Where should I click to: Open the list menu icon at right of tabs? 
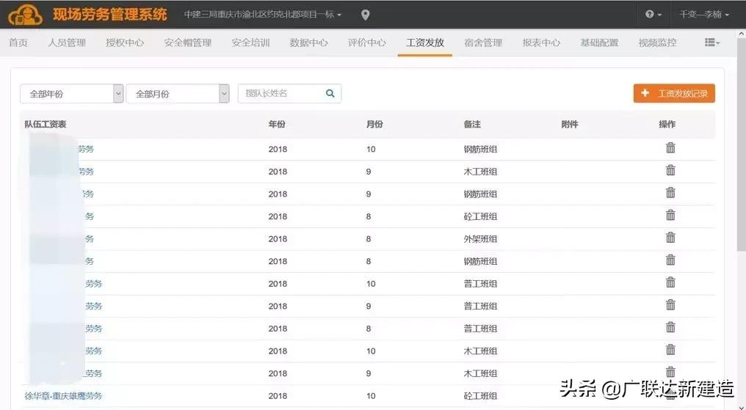[712, 43]
